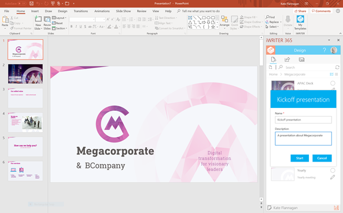Open the Review ribbon tab

coord(142,11)
